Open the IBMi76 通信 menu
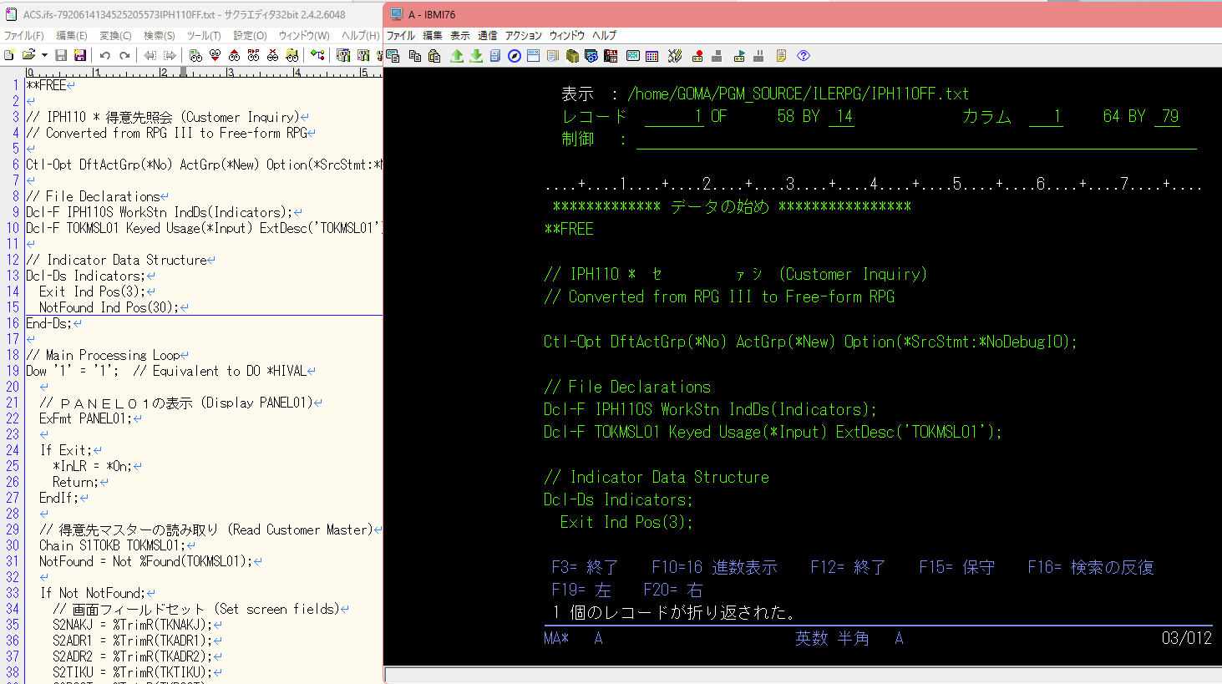 [488, 35]
